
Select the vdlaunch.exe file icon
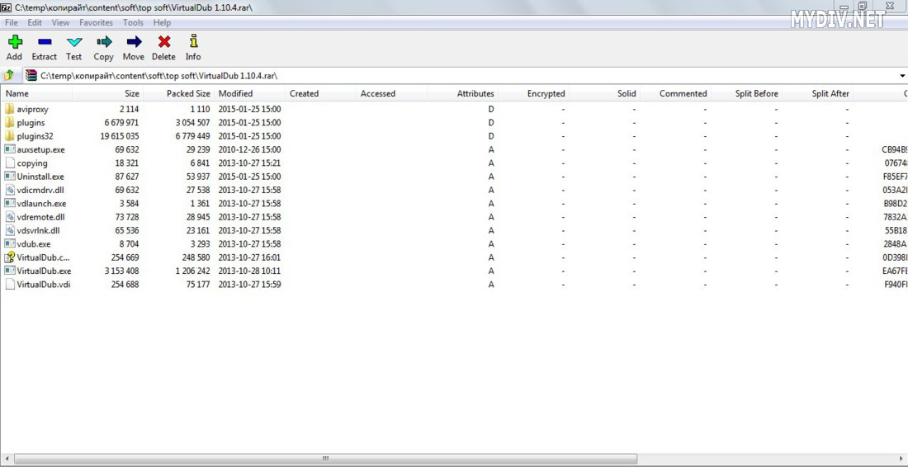[9, 203]
